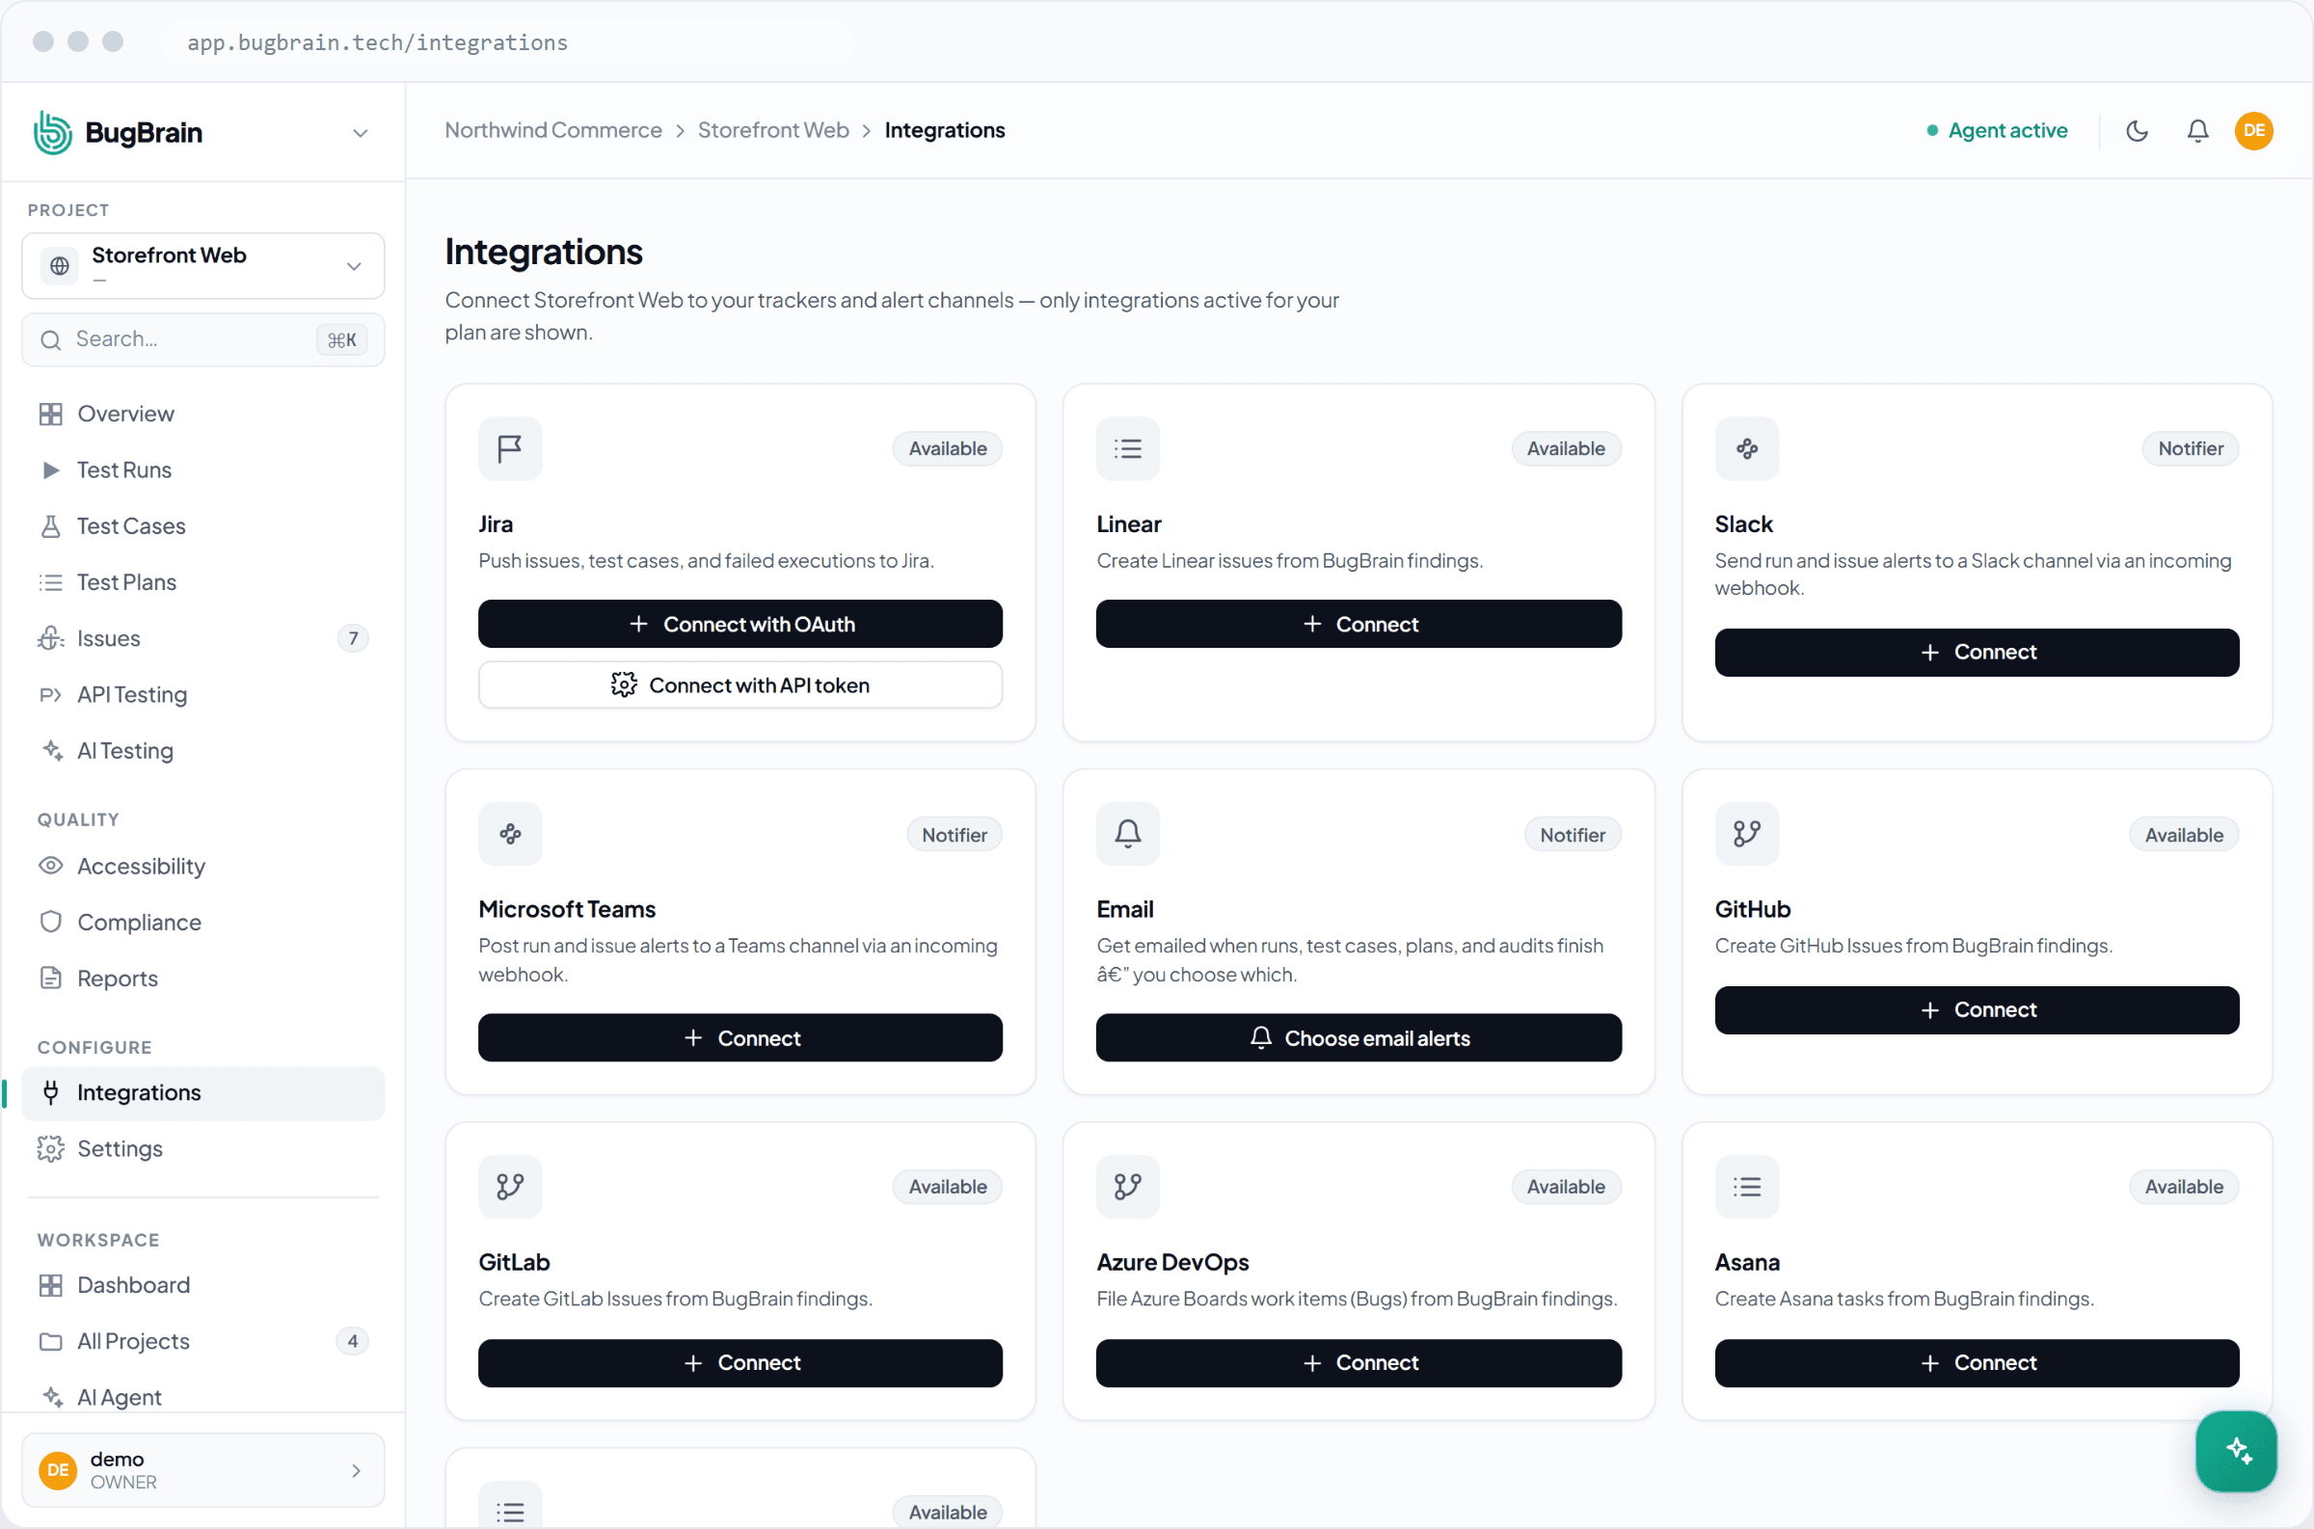Image resolution: width=2314 pixels, height=1529 pixels.
Task: Click the Azure DevOps branch icon
Action: pos(1128,1187)
